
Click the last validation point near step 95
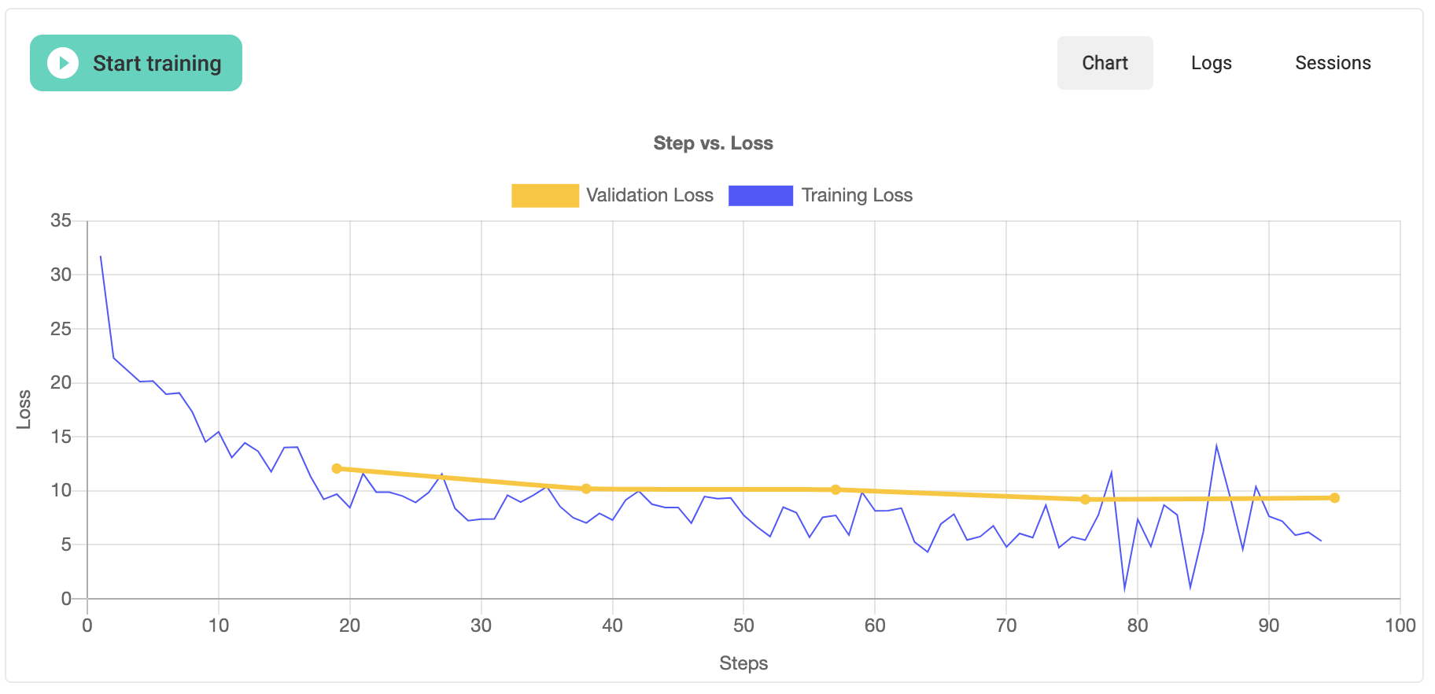point(1334,498)
